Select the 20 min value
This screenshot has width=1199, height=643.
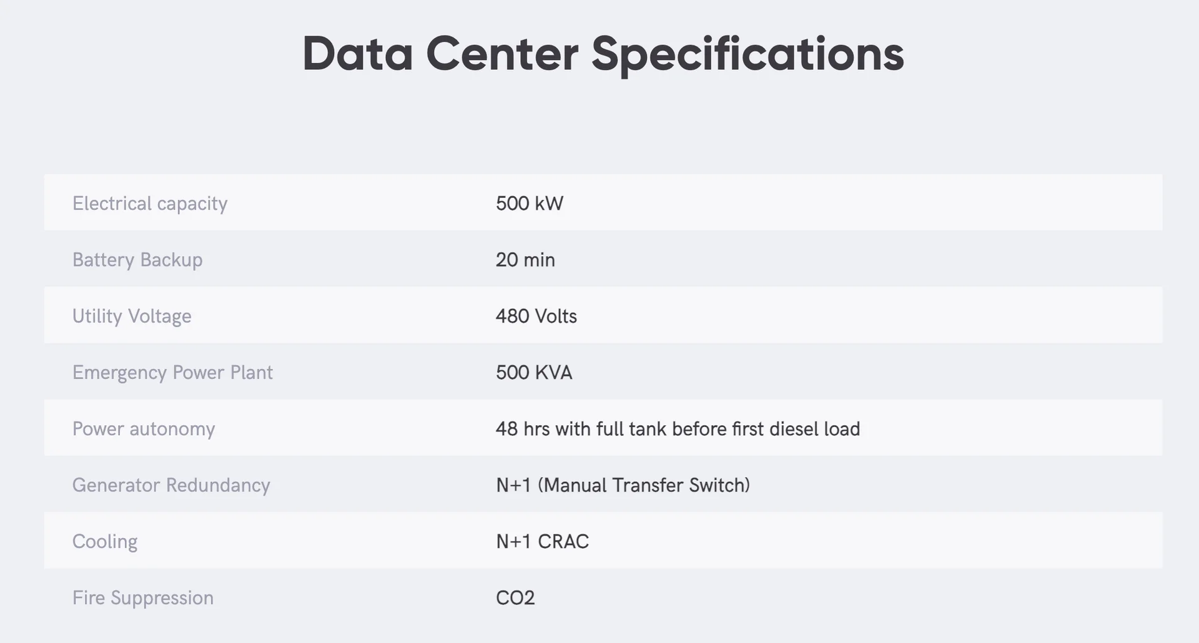point(525,260)
